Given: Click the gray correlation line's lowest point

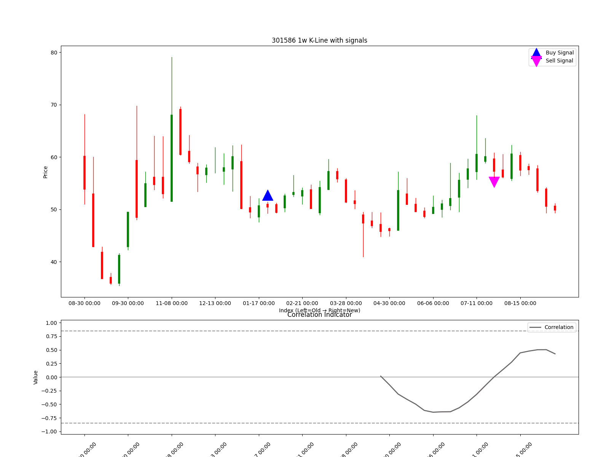Looking at the screenshot, I should tap(433, 412).
